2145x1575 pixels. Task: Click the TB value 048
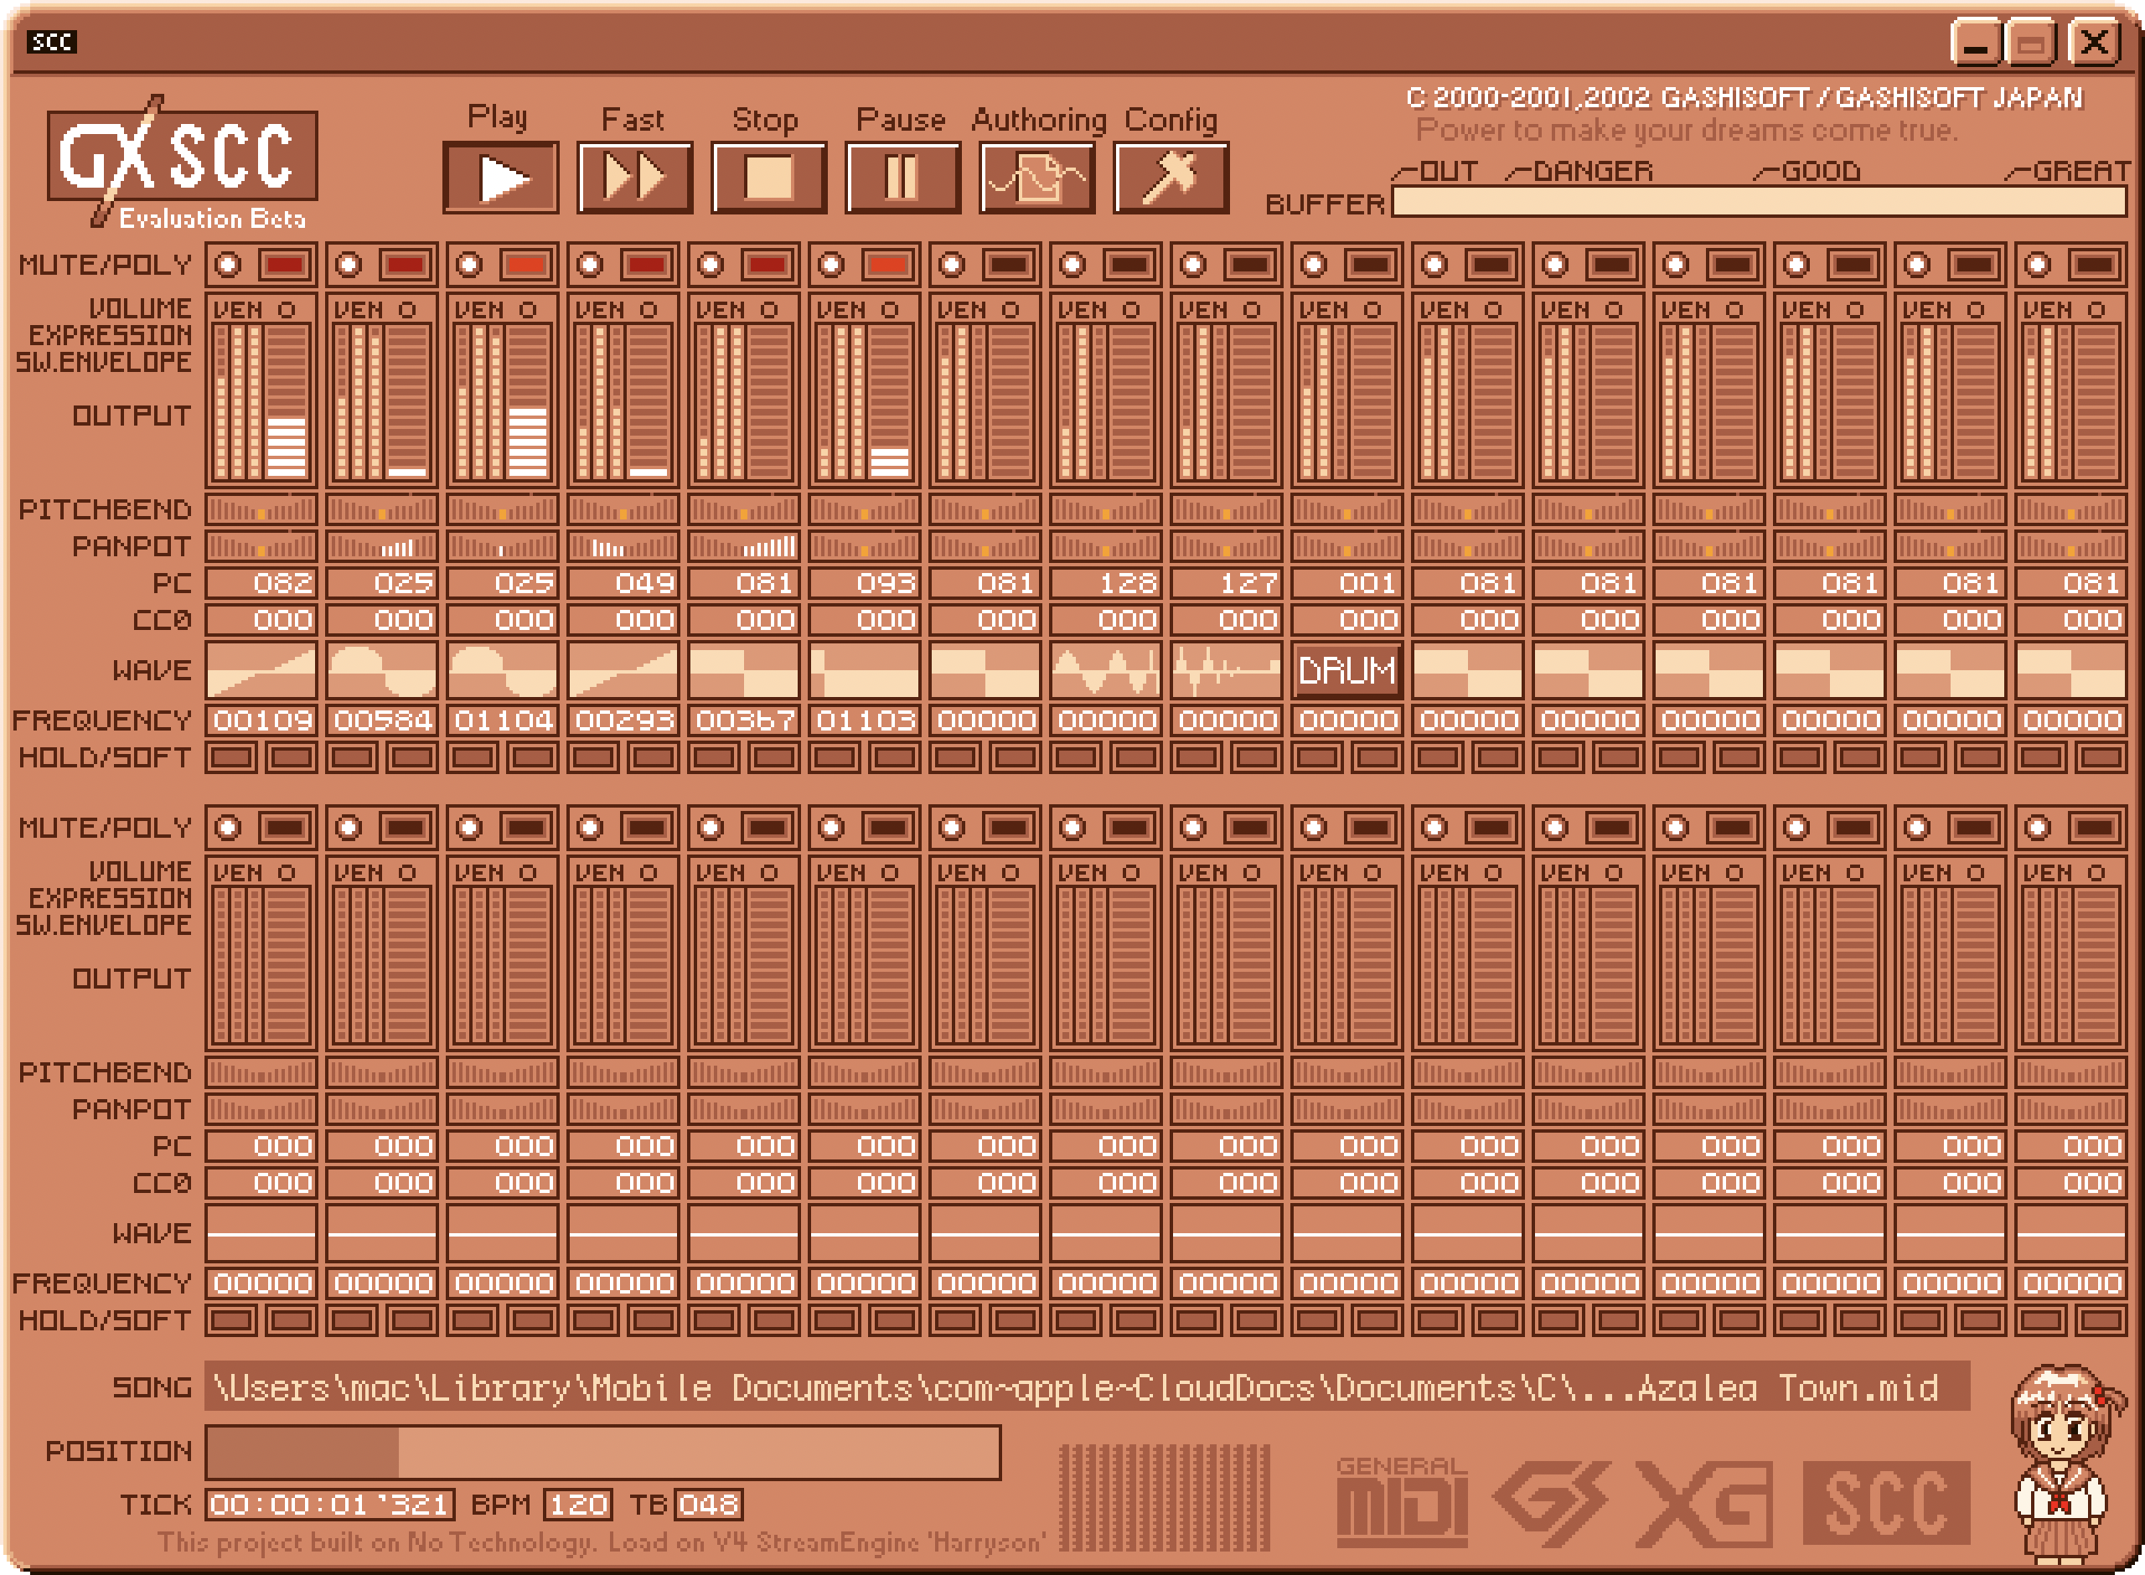click(708, 1505)
